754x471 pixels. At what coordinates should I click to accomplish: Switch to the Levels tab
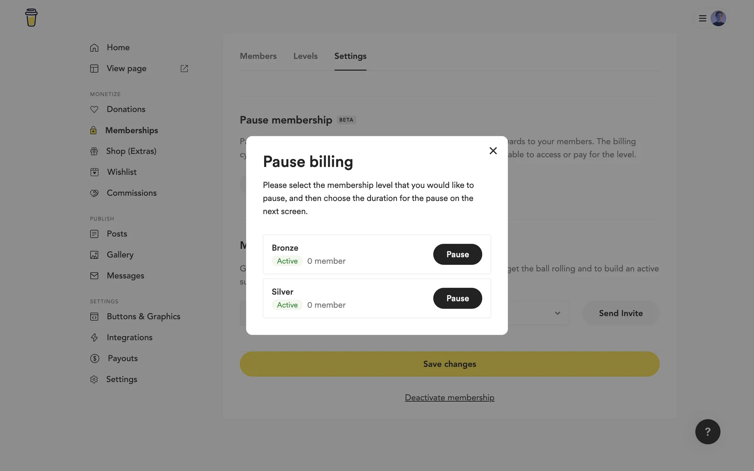point(306,56)
